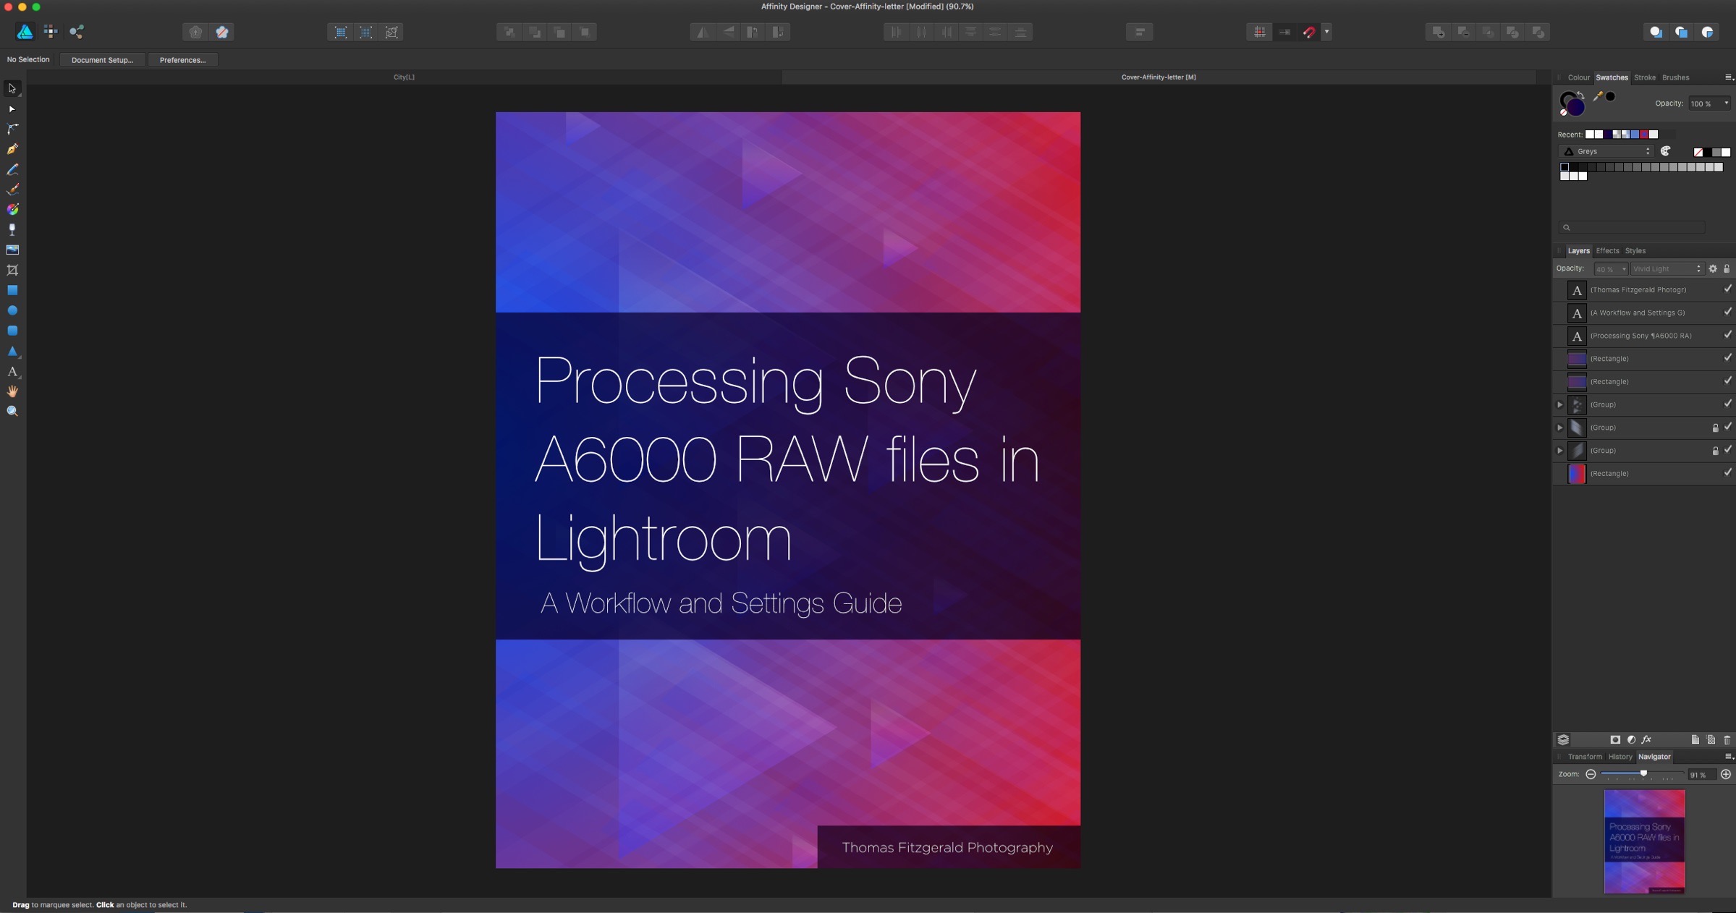
Task: Click the layer settings gear icon
Action: coord(1713,268)
